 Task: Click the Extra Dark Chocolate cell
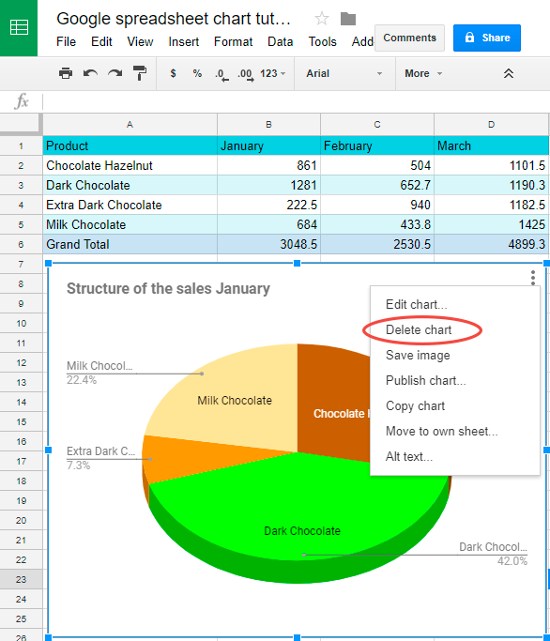(130, 205)
